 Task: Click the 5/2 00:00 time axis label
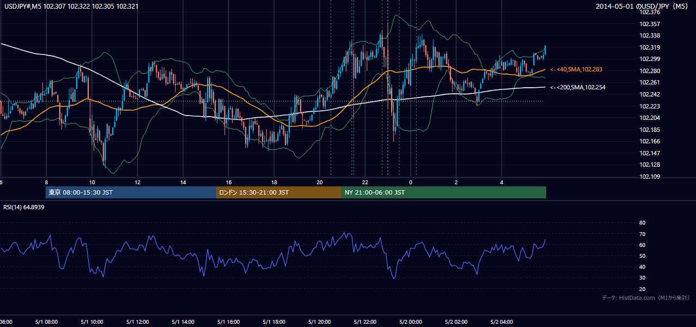(411, 322)
